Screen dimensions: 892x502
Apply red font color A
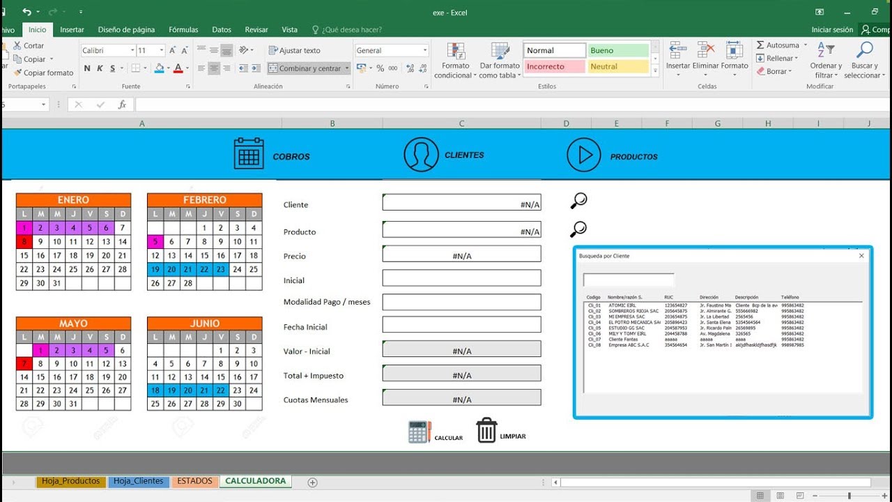[x=178, y=68]
